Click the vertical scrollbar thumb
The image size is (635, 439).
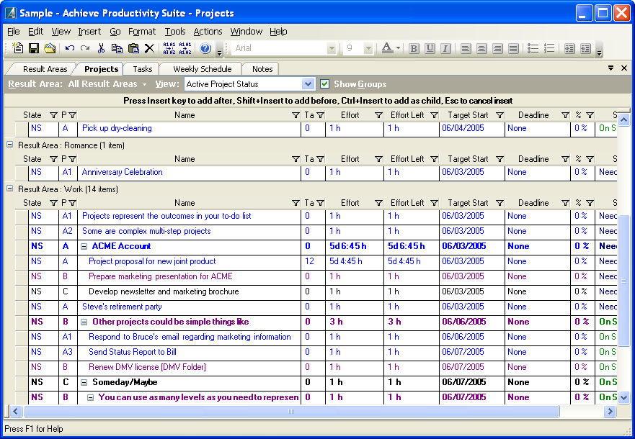pos(623,281)
